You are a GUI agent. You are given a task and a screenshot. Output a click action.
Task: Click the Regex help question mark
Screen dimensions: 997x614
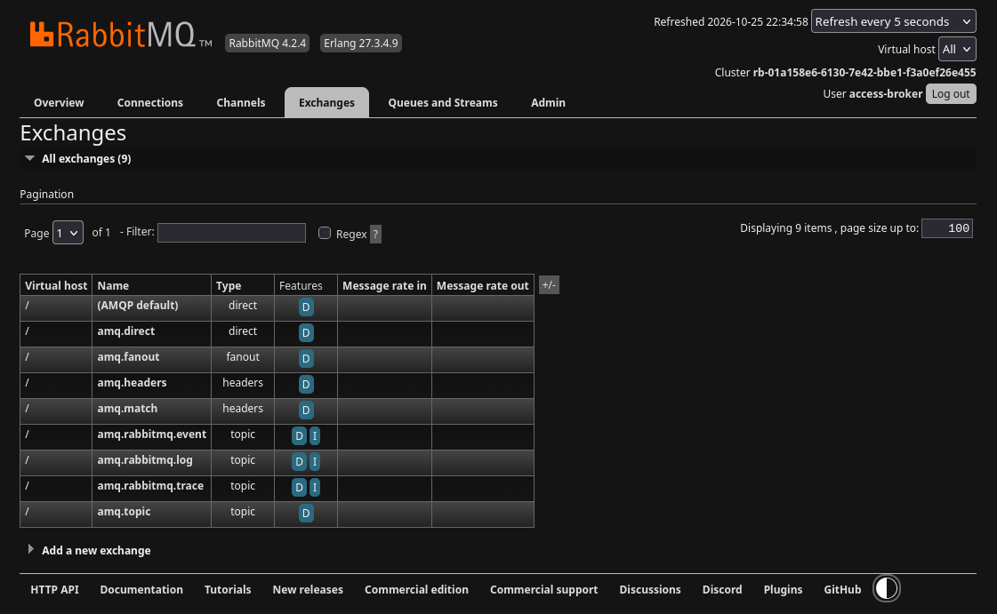tap(376, 234)
